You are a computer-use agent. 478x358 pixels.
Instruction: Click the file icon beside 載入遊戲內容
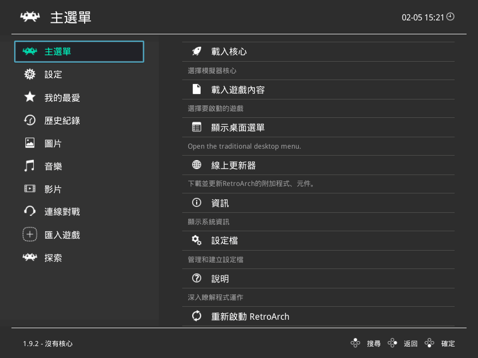(196, 89)
